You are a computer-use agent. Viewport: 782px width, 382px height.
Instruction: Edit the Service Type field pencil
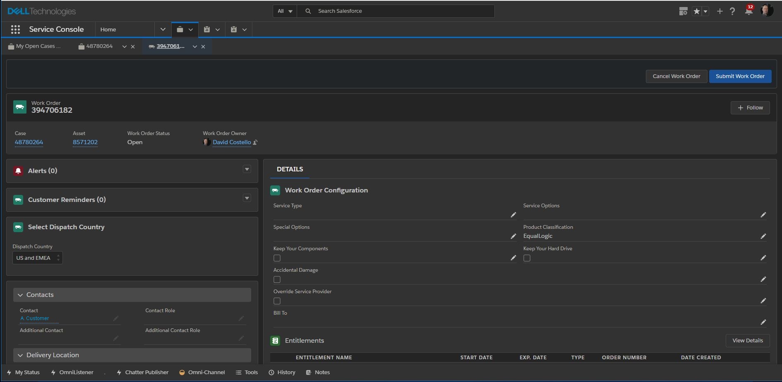click(513, 215)
